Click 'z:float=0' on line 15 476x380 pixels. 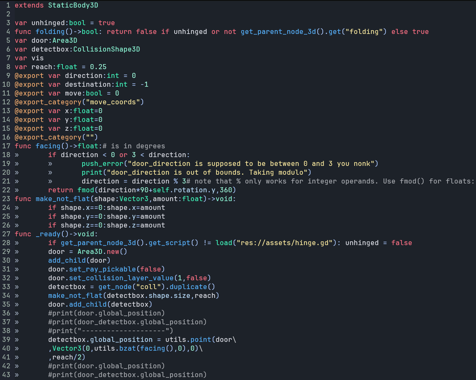[84, 129]
